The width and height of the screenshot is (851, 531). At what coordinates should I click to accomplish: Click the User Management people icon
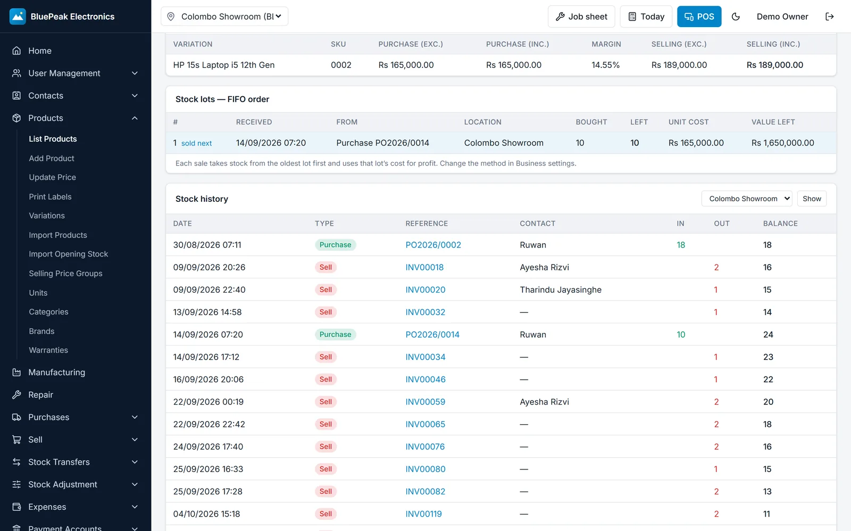pos(16,73)
